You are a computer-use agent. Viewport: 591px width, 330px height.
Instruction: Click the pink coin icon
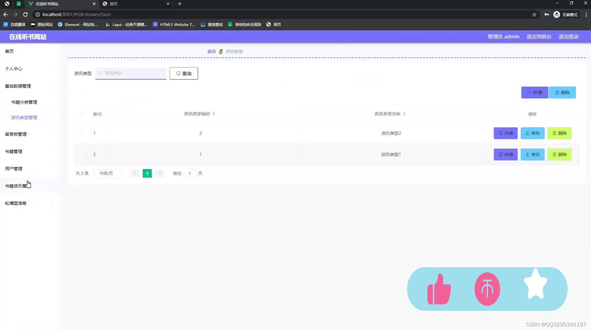pyautogui.click(x=487, y=289)
